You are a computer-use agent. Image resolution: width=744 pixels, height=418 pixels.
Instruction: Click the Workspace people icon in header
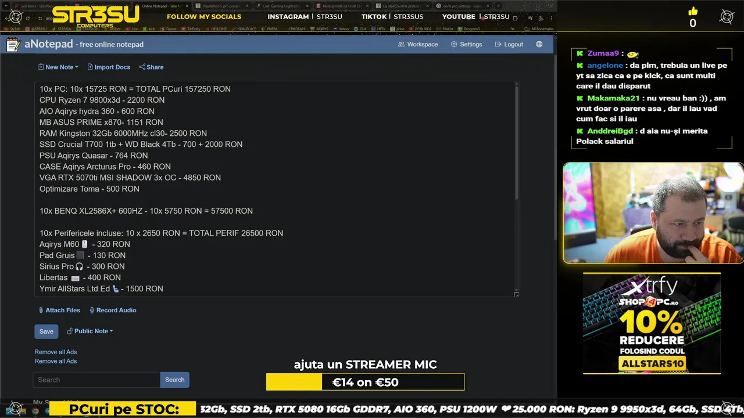[401, 44]
